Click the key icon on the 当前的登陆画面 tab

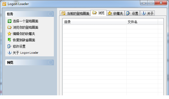pos(63,13)
